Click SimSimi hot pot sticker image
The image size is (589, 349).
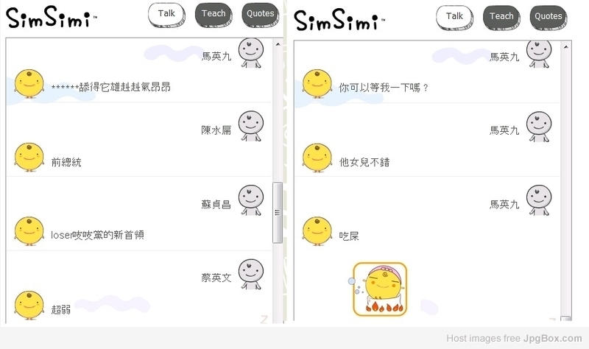click(380, 289)
